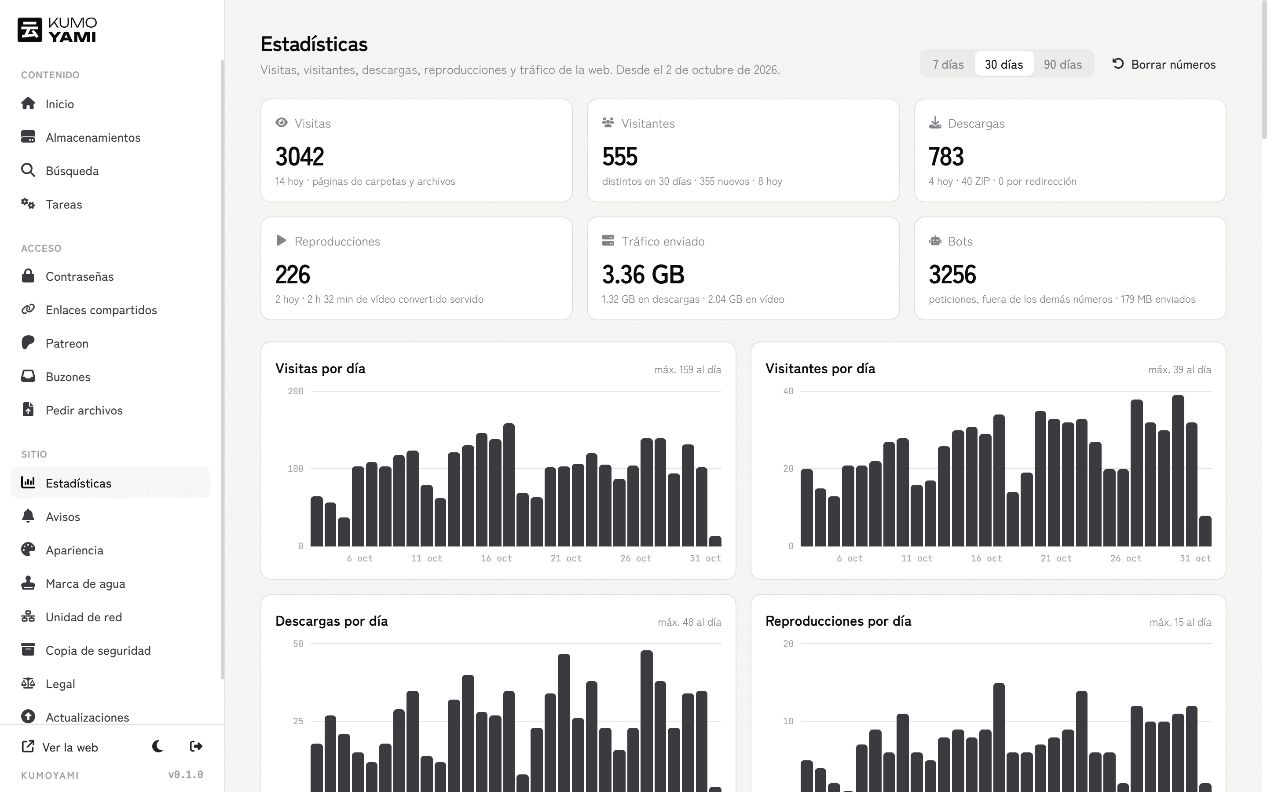Open the Tareas gears icon
Viewport: 1267px width, 792px height.
point(28,204)
